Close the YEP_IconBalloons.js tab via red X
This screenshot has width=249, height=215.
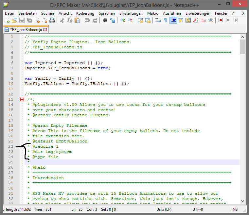tap(45, 30)
